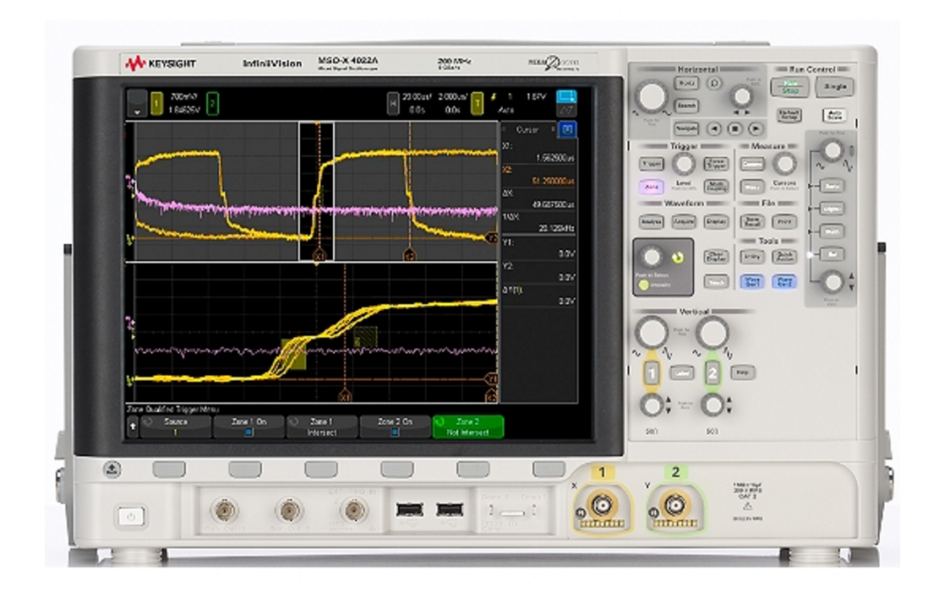Push the magnifier zoom key
This screenshot has height=614, width=950.
(x=714, y=84)
